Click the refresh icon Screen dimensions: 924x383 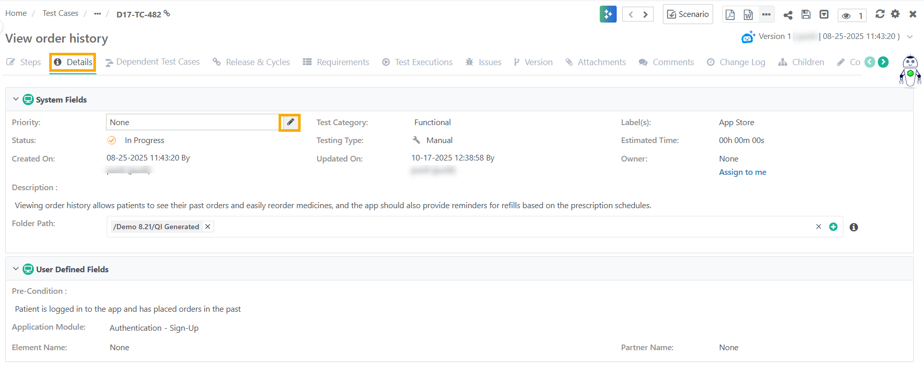point(880,14)
